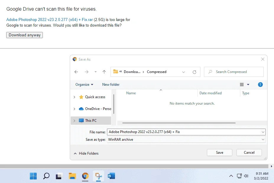Screen dimensions: 274x183
Task: Click the folder icon in address bar
Action: pyautogui.click(x=116, y=72)
